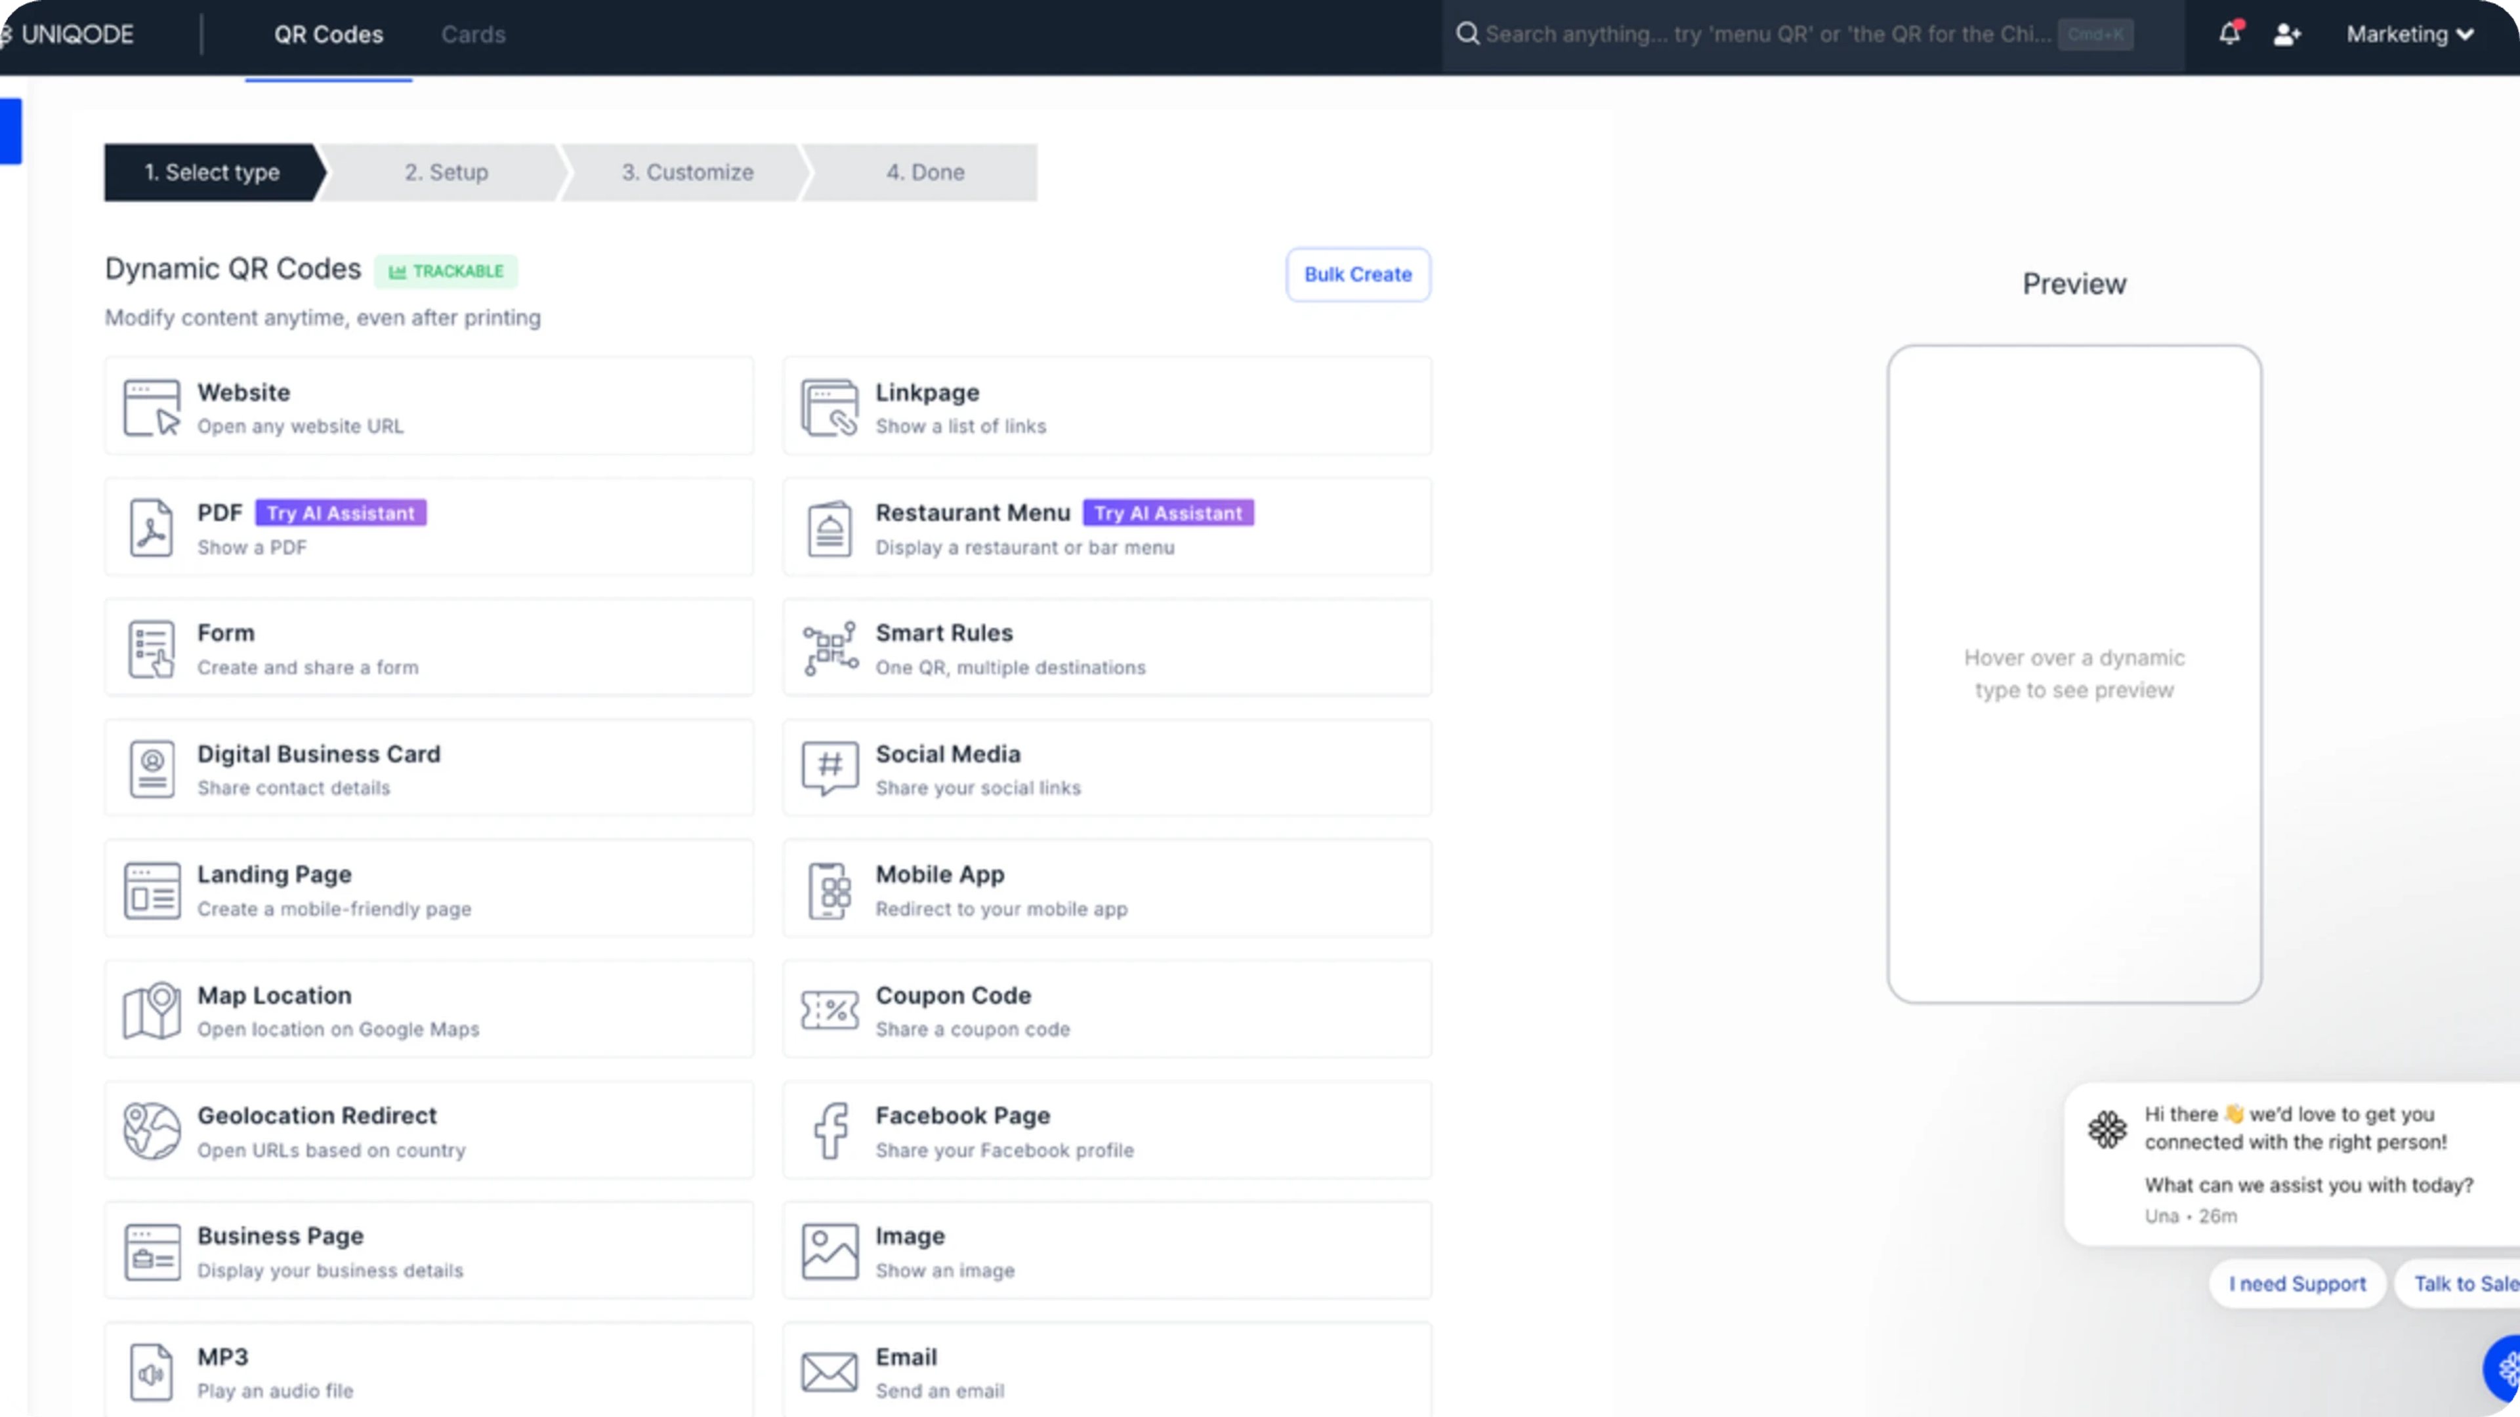Click 'Redirect to your mobile app' text
Screen dimensions: 2520x1417
point(1001,909)
